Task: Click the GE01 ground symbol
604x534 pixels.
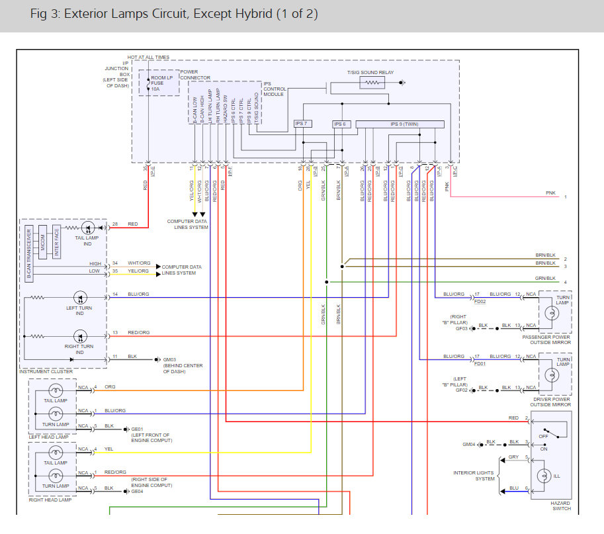Action: pyautogui.click(x=126, y=429)
